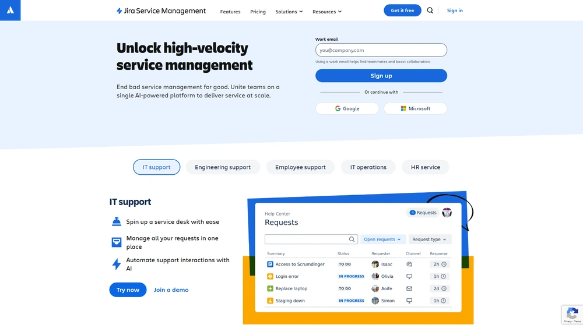The width and height of the screenshot is (583, 328).
Task: Click Olivia's avatar
Action: (375, 276)
